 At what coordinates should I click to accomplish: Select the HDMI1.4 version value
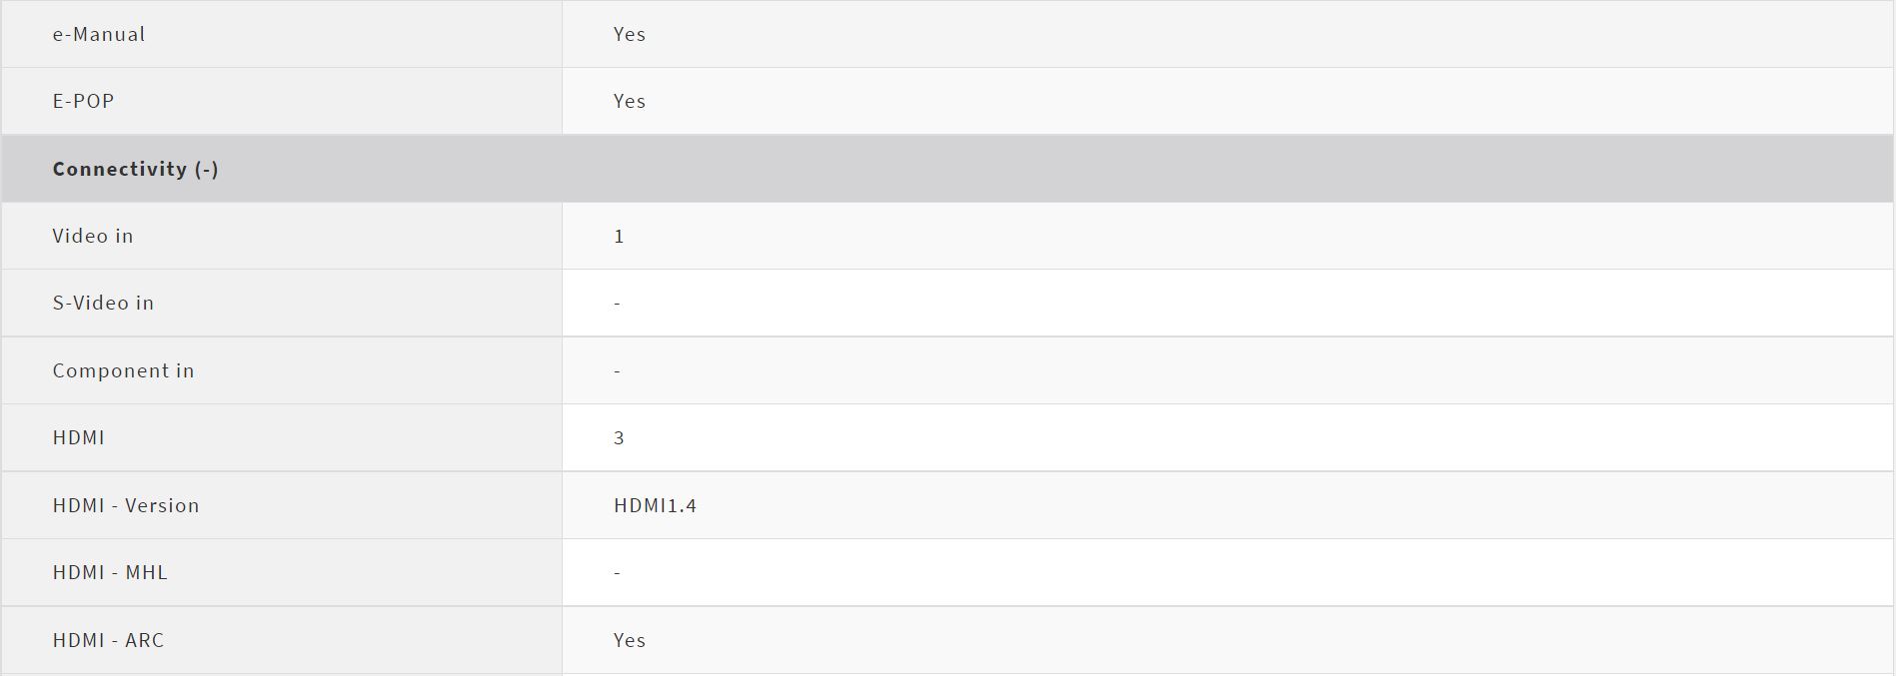(655, 505)
